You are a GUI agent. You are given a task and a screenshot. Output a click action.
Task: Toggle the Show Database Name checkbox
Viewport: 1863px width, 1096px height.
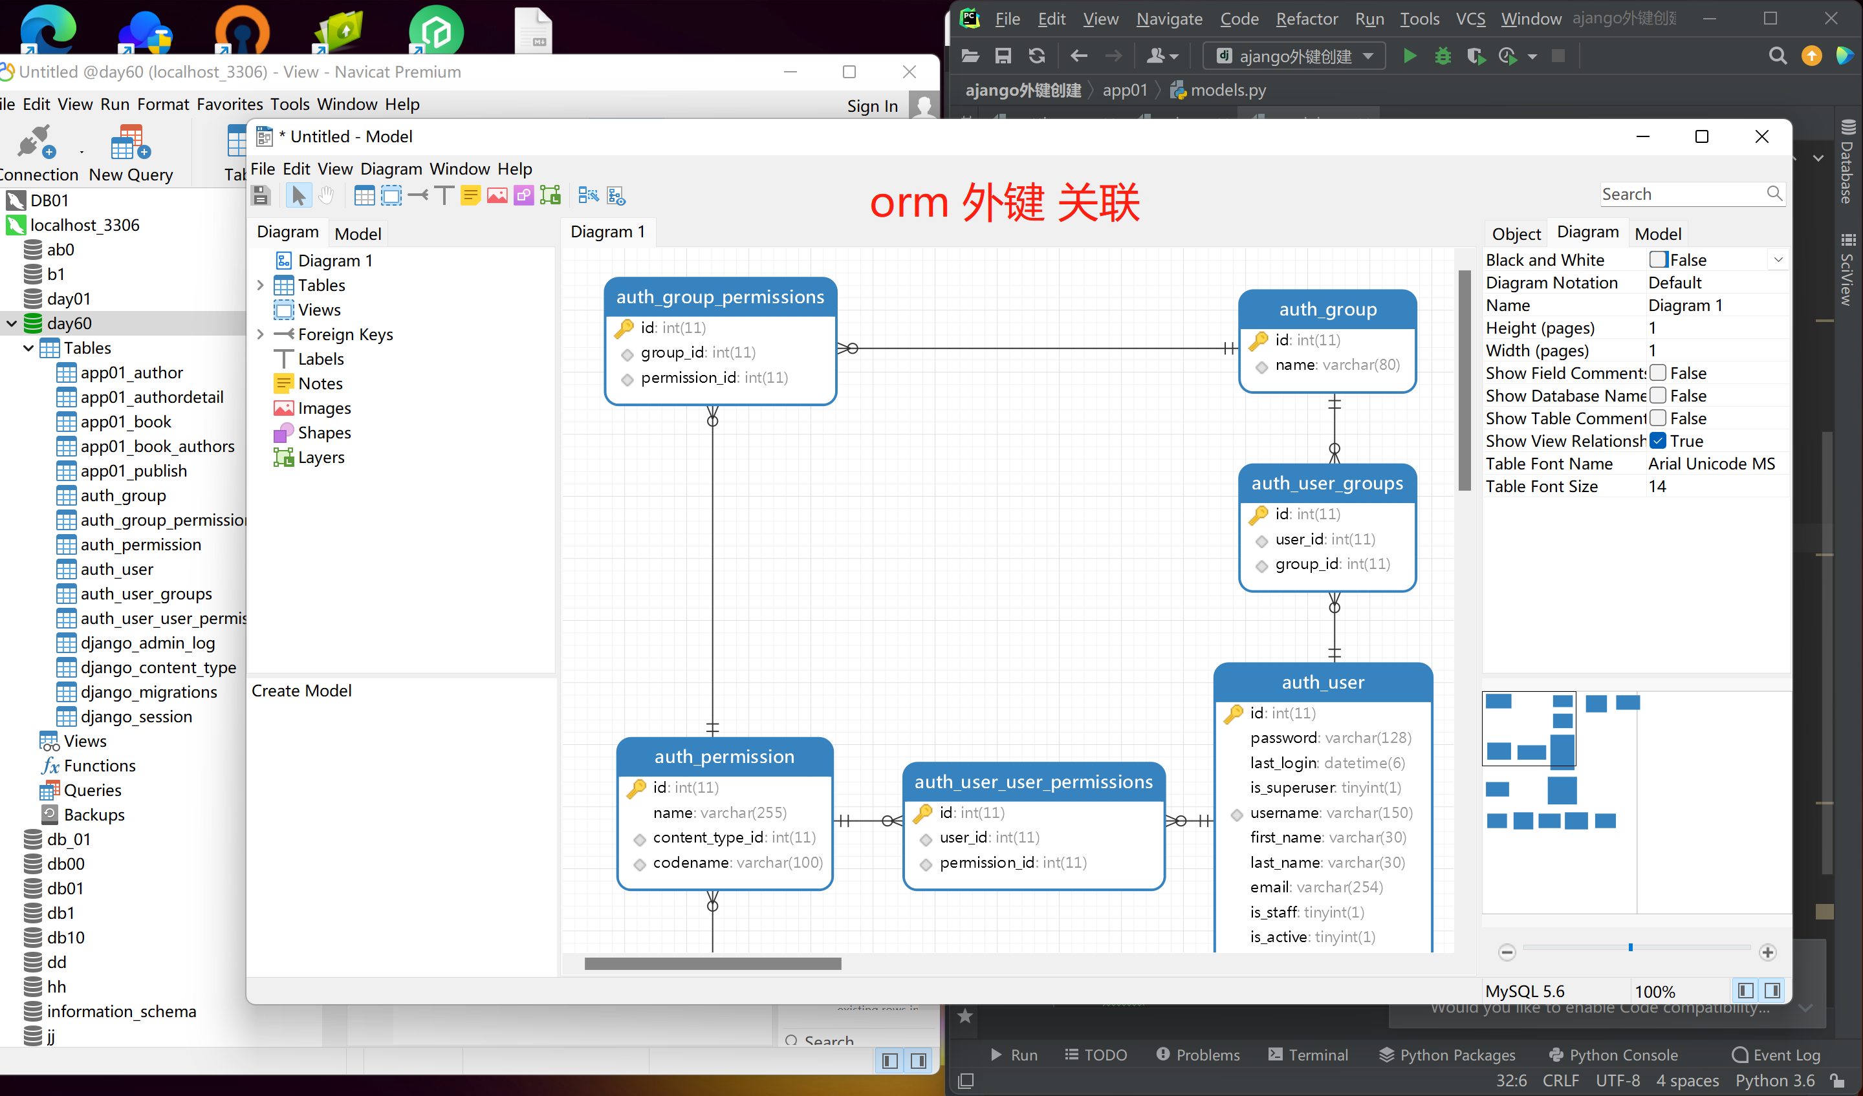click(x=1657, y=395)
